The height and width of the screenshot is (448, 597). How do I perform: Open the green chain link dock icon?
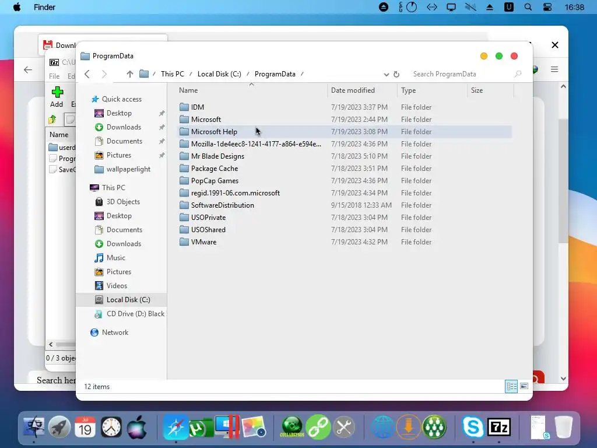pos(318,427)
